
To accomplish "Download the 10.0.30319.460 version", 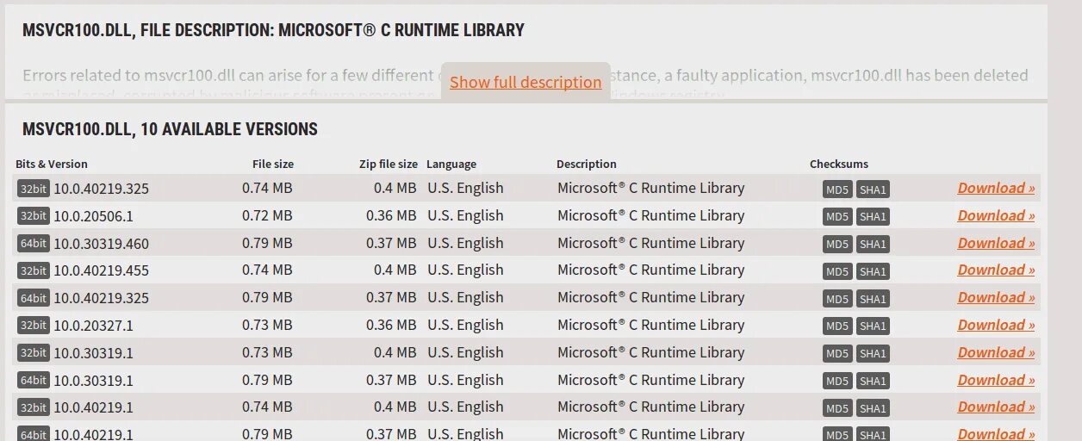I will click(996, 243).
